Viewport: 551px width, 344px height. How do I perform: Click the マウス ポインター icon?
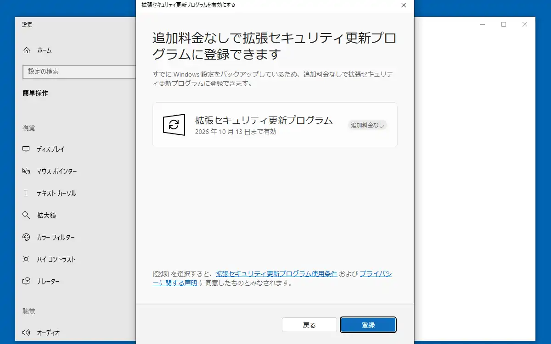[x=26, y=172]
